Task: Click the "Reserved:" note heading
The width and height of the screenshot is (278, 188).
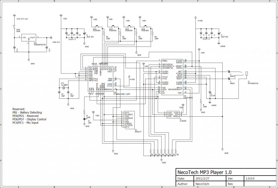Action: coord(19,109)
